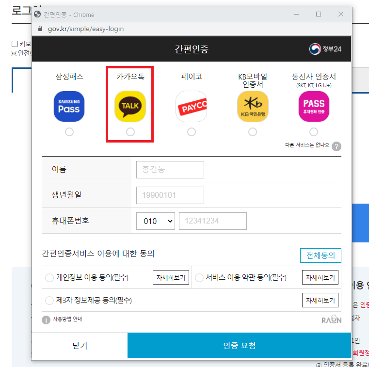Image resolution: width=369 pixels, height=367 pixels.
Task: Select the 페이코 radio button
Action: 192,132
